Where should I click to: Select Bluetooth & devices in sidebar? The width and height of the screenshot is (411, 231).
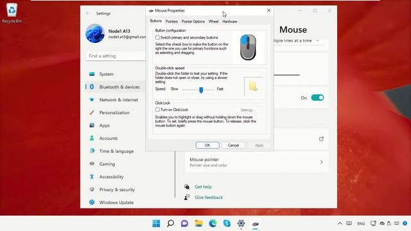(116, 87)
